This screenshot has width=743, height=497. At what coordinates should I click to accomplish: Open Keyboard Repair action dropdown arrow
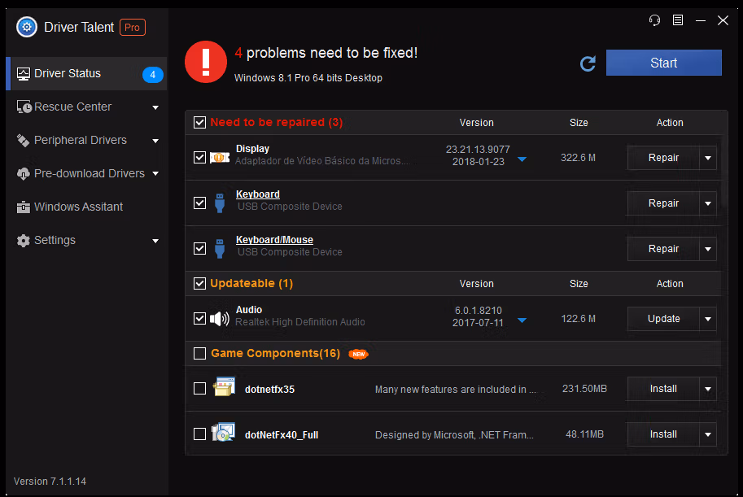pos(708,203)
